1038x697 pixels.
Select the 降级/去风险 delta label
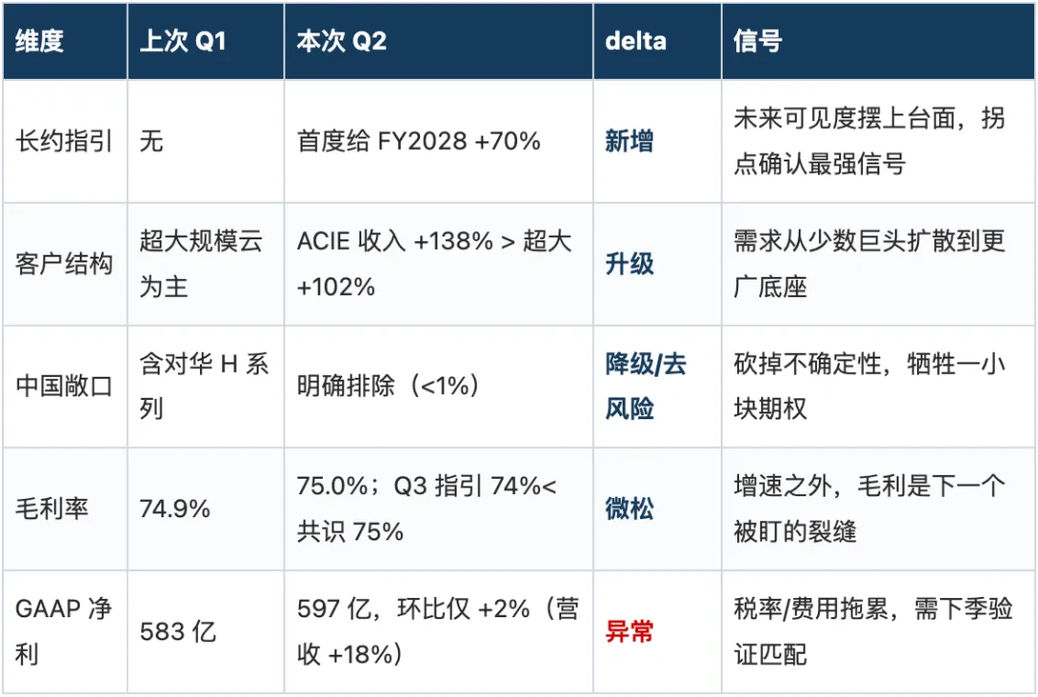[x=646, y=386]
